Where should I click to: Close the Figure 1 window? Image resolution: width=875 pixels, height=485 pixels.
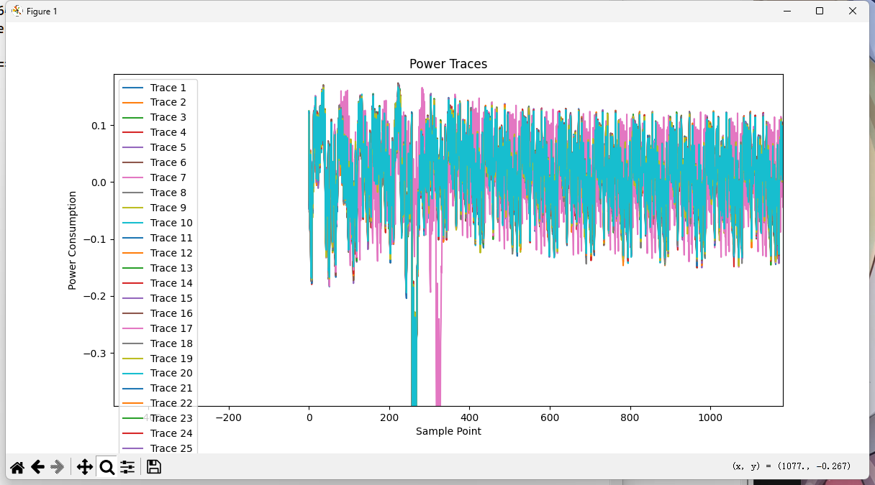[853, 11]
